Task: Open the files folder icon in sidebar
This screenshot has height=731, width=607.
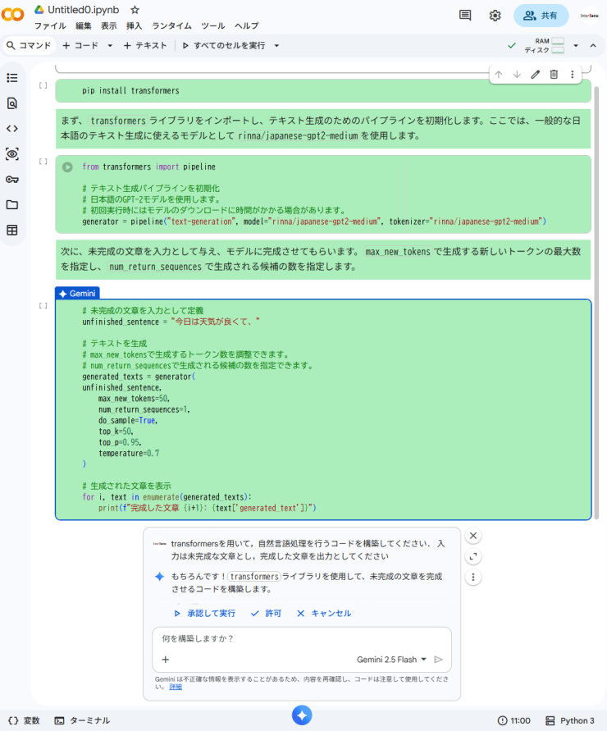Action: pos(12,205)
